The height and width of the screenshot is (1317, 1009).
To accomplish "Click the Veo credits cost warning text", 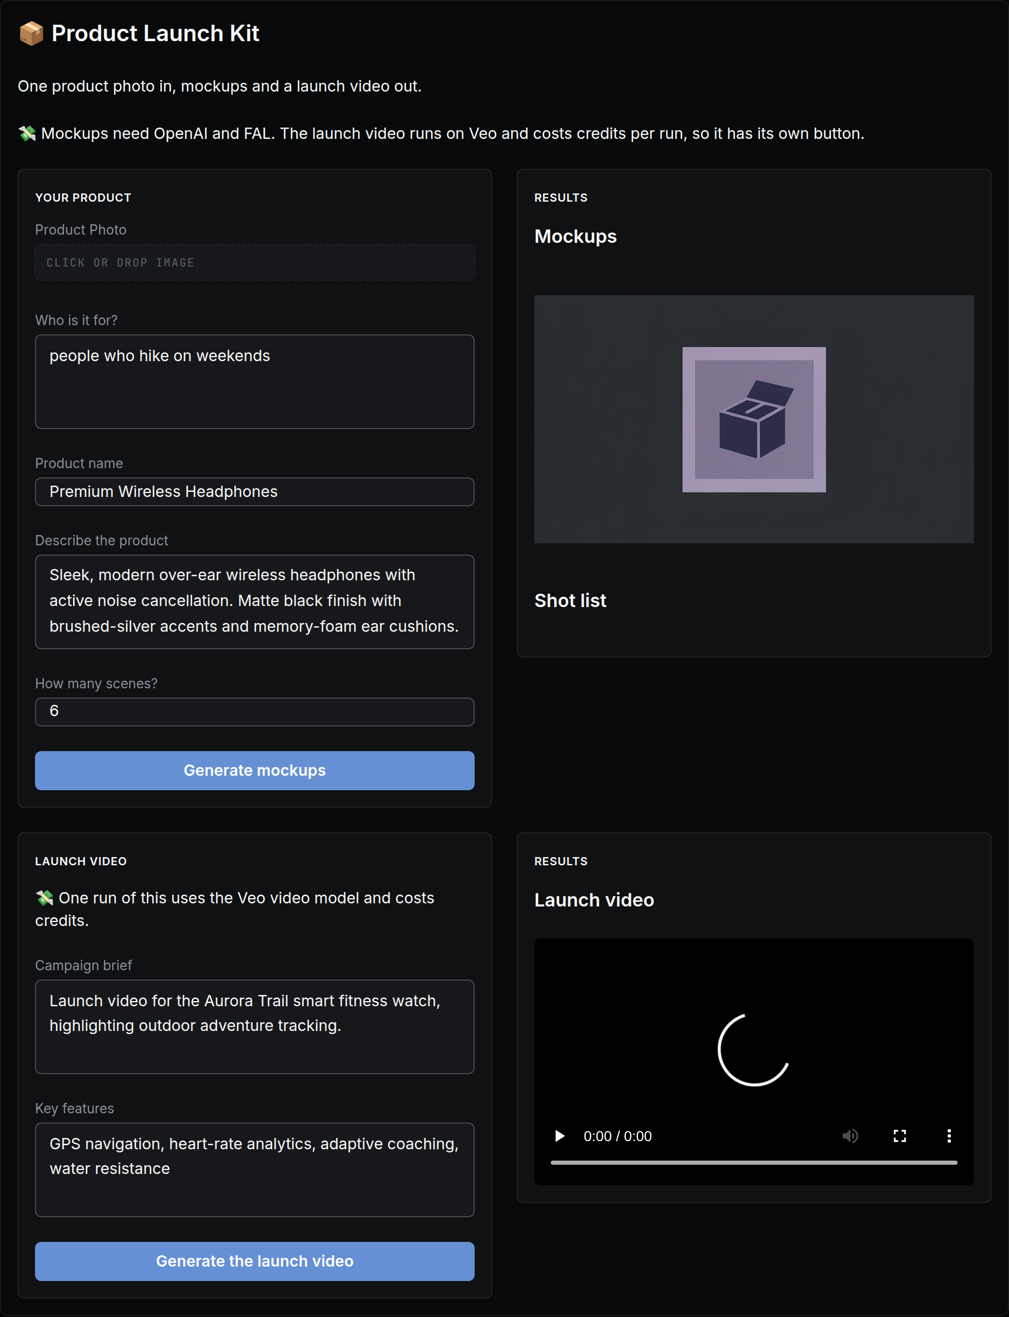I will coord(235,909).
